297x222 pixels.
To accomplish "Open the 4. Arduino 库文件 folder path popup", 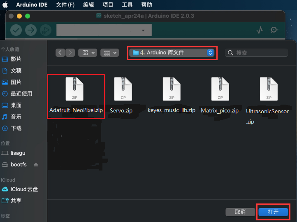I will pos(172,53).
